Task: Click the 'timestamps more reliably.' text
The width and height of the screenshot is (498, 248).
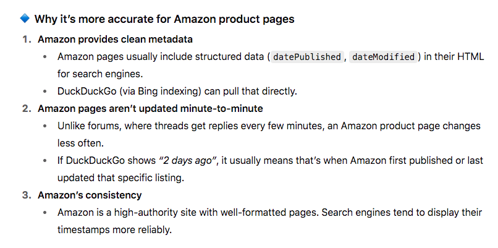Action: point(114,229)
